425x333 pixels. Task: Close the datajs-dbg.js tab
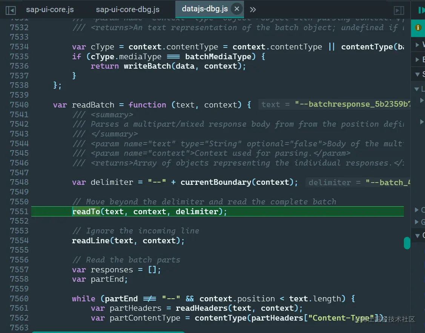[236, 9]
